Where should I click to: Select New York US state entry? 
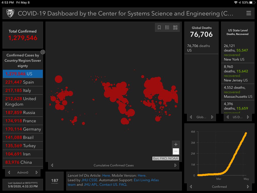tap(238, 55)
